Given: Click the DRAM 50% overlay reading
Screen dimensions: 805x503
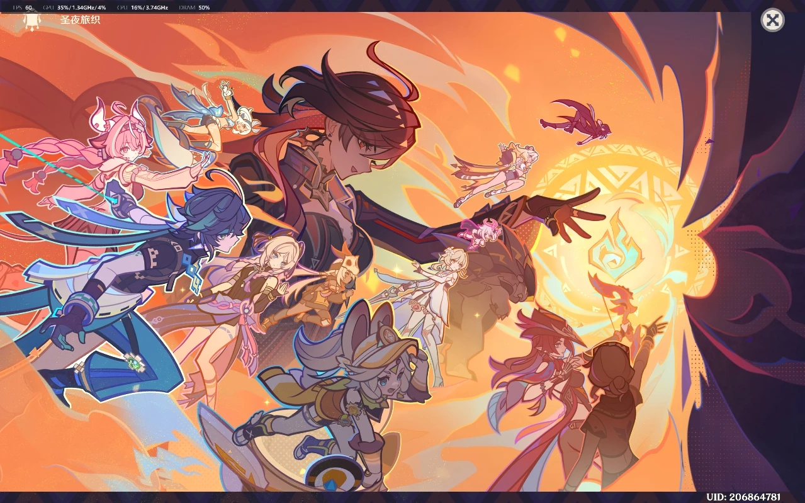Looking at the screenshot, I should tap(194, 8).
